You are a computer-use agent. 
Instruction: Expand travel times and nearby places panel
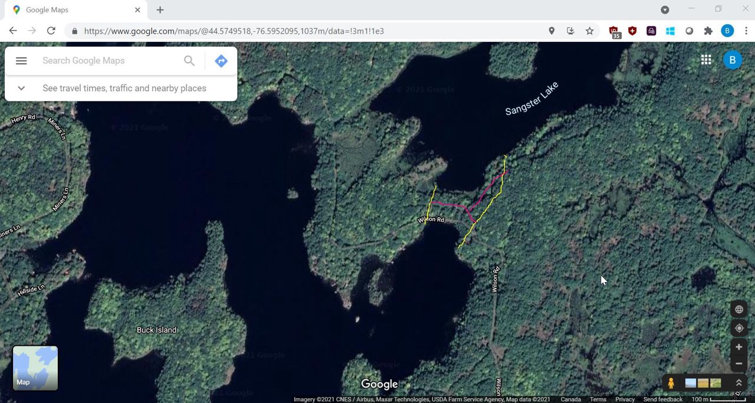[x=21, y=88]
